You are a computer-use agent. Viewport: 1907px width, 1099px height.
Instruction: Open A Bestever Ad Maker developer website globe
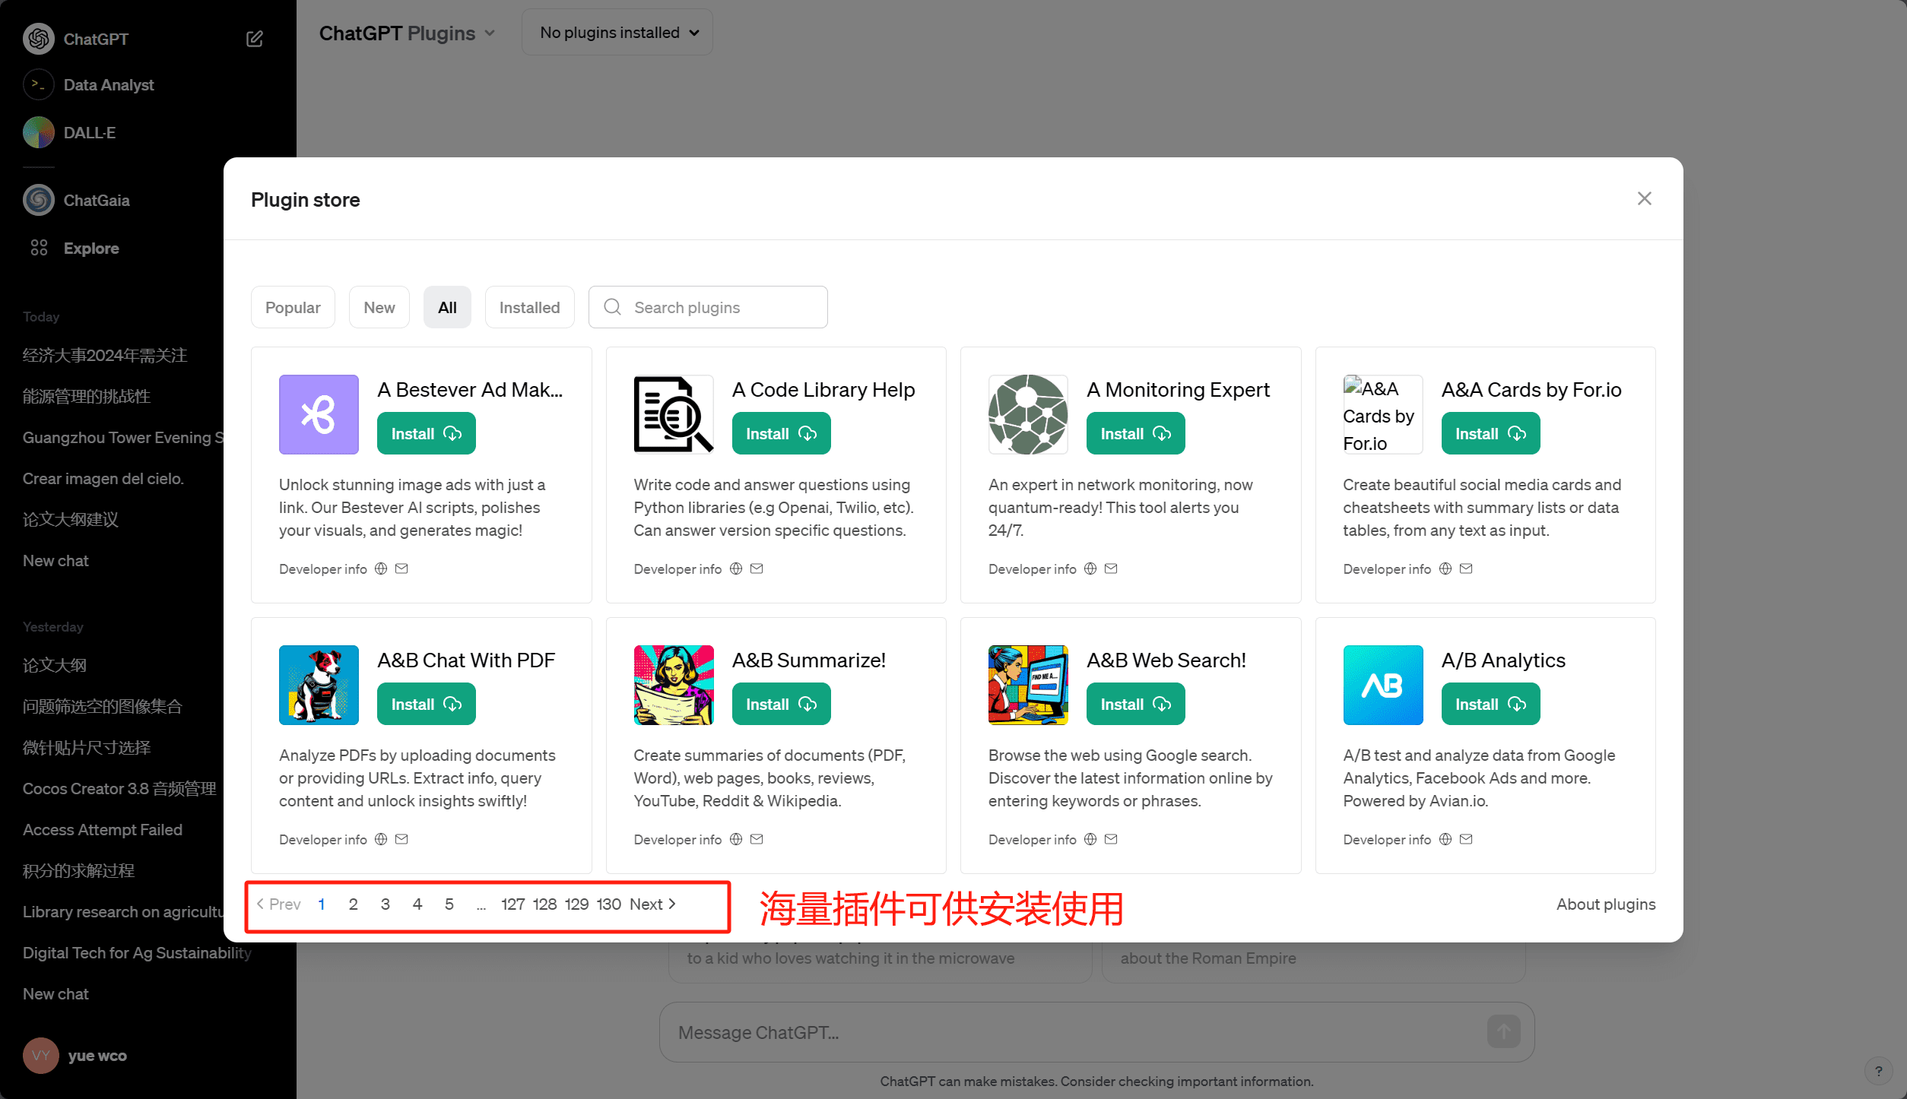pos(381,569)
